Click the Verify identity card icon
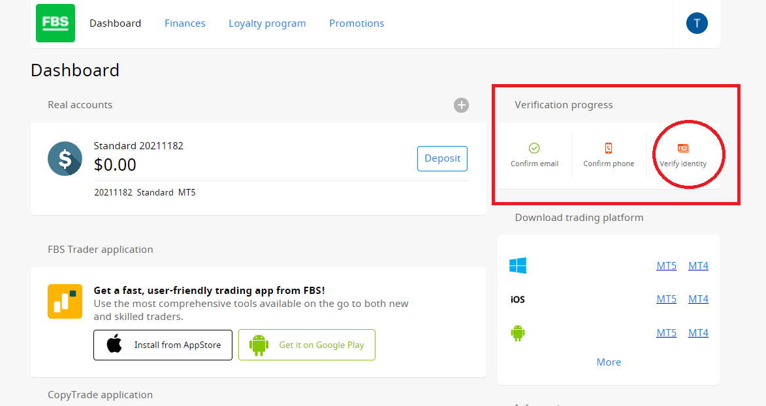 point(683,148)
